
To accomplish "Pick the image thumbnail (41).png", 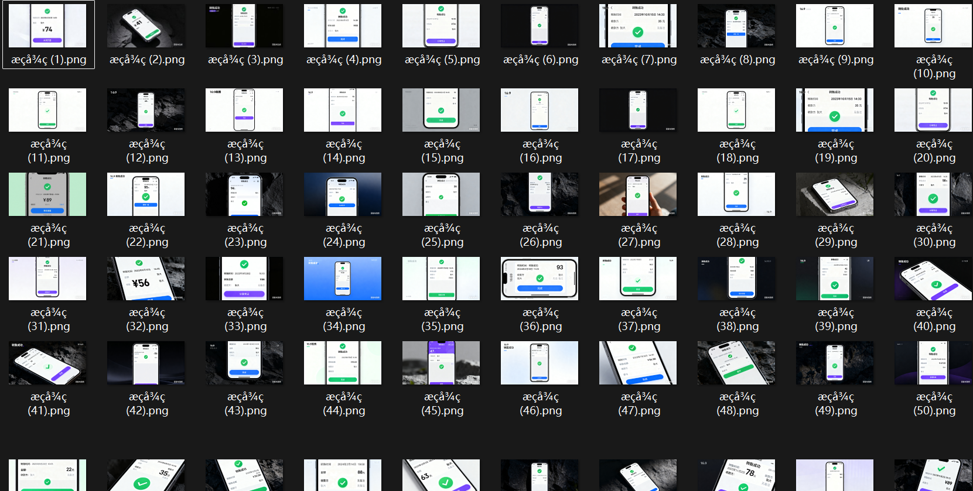I will [x=47, y=363].
